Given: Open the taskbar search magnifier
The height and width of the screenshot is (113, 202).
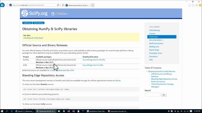Looking at the screenshot, I should pos(7,111).
